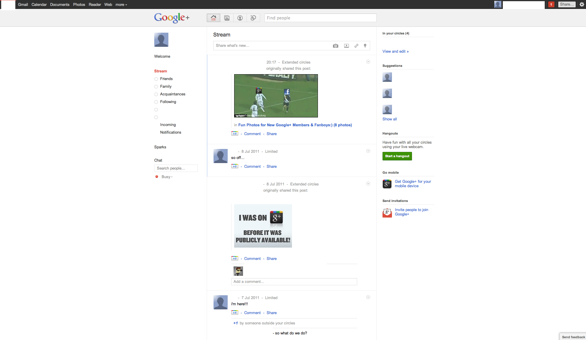The height and width of the screenshot is (340, 586).
Task: Open the settings gear icon
Action: click(582, 4)
